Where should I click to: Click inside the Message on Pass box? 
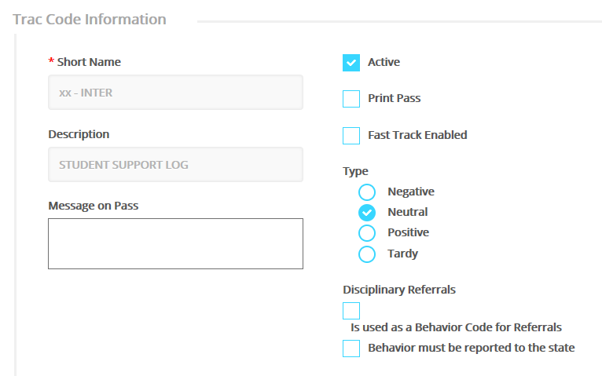(175, 243)
